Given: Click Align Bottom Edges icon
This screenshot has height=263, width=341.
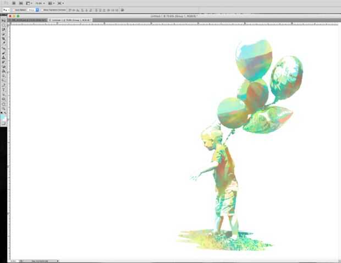Looking at the screenshot, I should coord(78,10).
